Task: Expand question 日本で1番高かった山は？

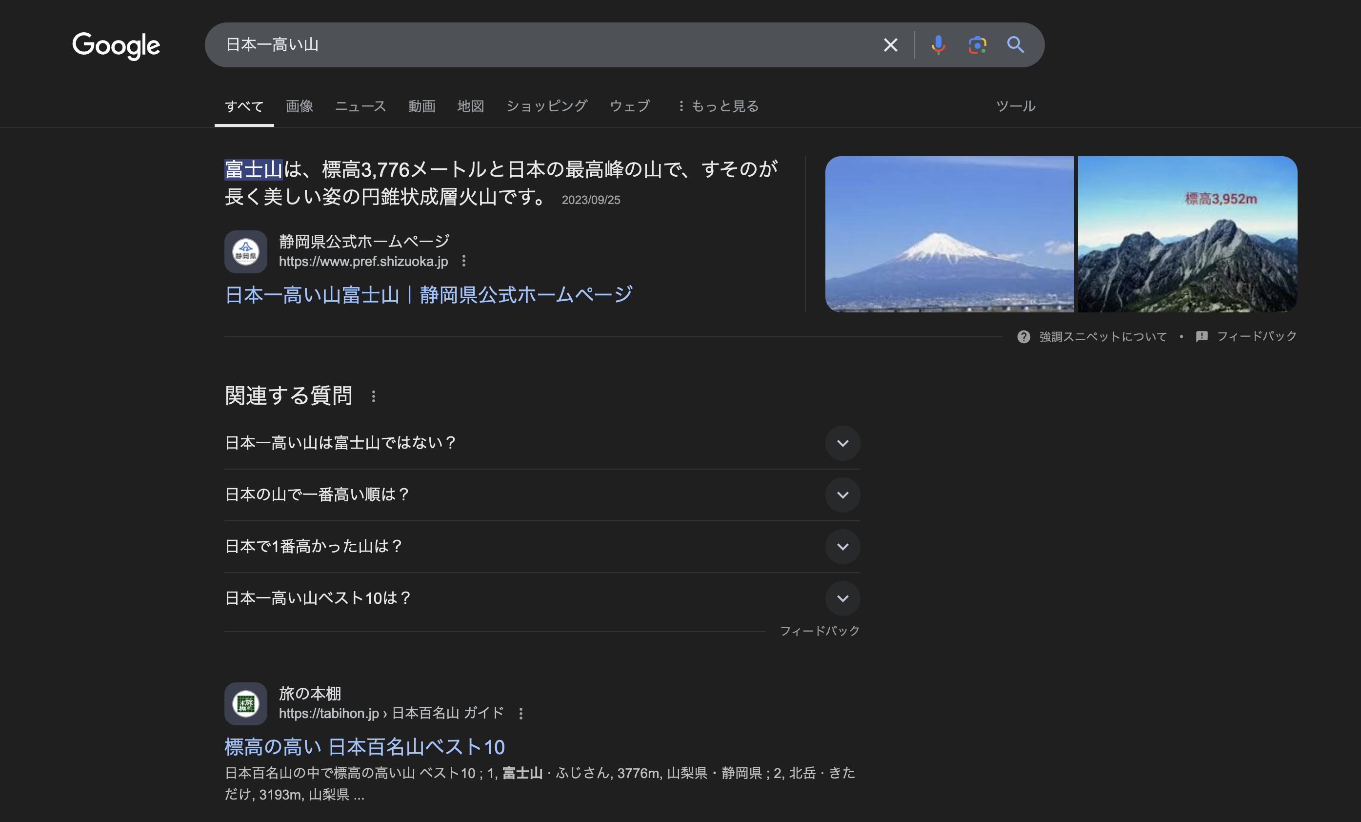Action: click(842, 546)
